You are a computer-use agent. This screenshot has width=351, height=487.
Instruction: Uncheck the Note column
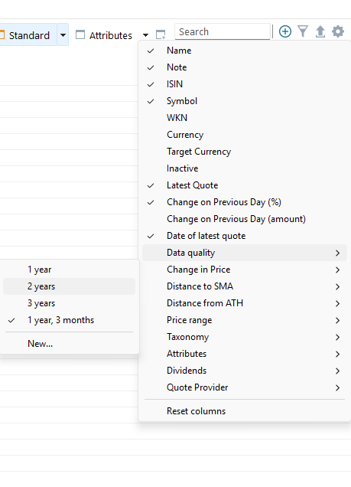[245, 67]
